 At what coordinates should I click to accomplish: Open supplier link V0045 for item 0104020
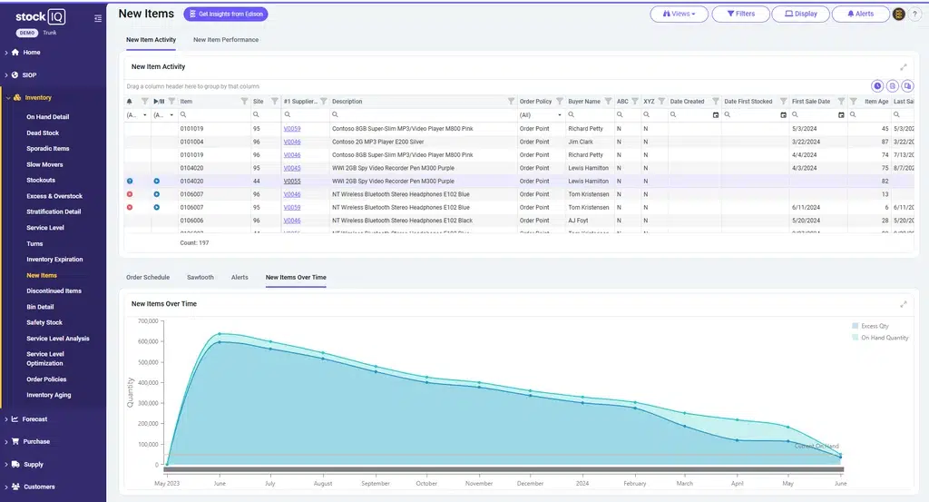pyautogui.click(x=292, y=168)
